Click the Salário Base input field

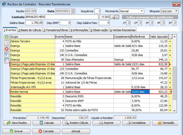[x=34, y=23]
